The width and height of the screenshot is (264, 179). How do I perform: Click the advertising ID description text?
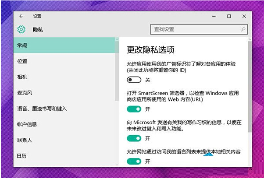click(181, 67)
